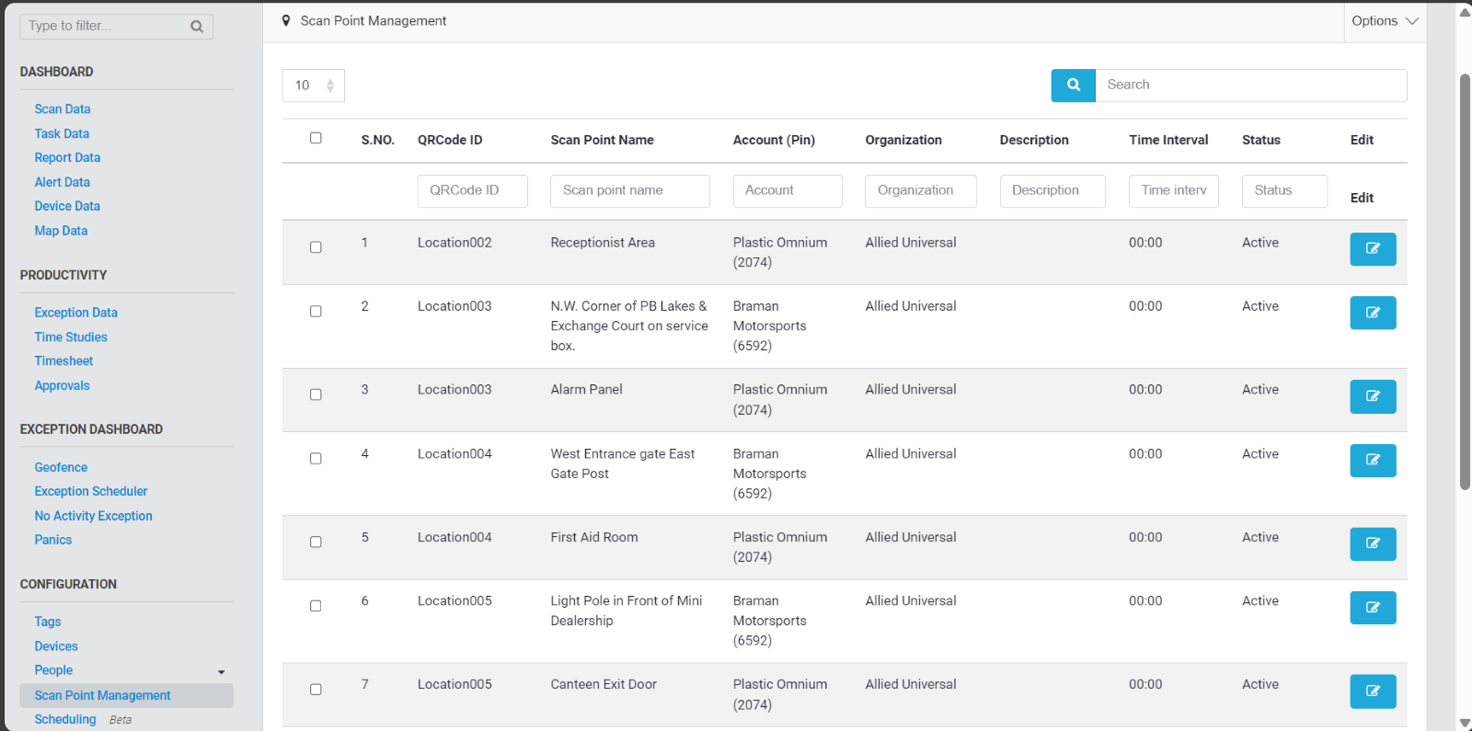Toggle the select-all header checkbox
Image resolution: width=1472 pixels, height=731 pixels.
pos(316,138)
